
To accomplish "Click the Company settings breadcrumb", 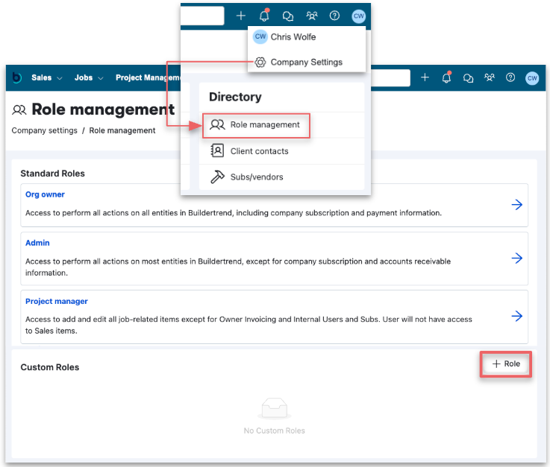I will [x=44, y=130].
